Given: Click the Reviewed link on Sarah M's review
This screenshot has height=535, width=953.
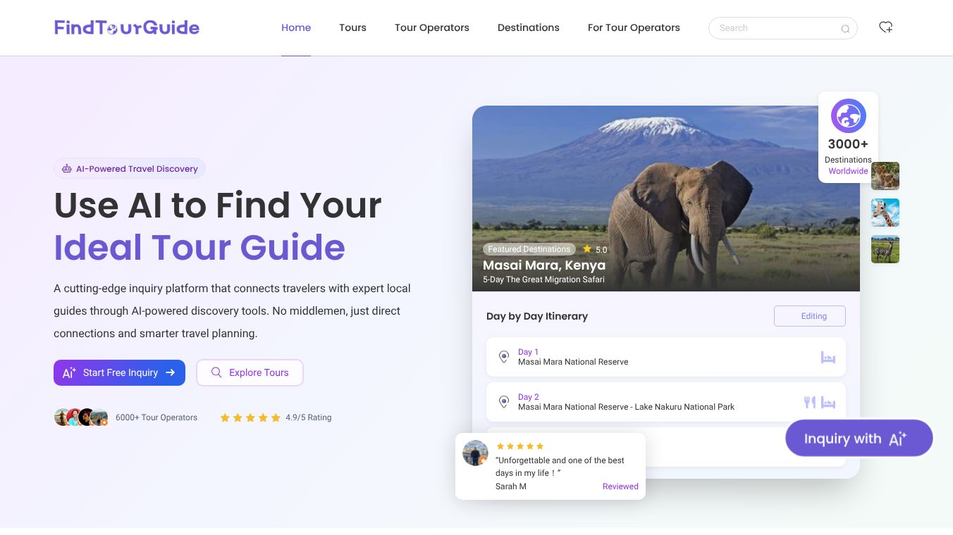Looking at the screenshot, I should pyautogui.click(x=620, y=486).
